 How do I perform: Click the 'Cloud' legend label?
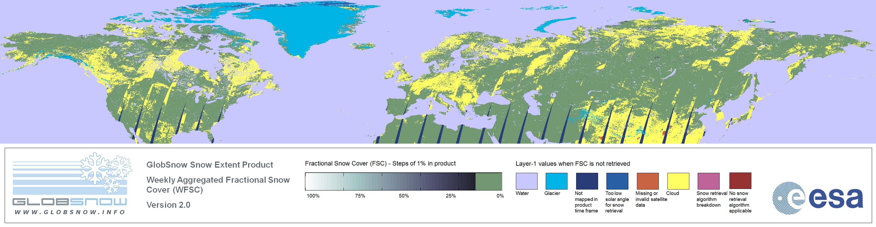(x=672, y=193)
